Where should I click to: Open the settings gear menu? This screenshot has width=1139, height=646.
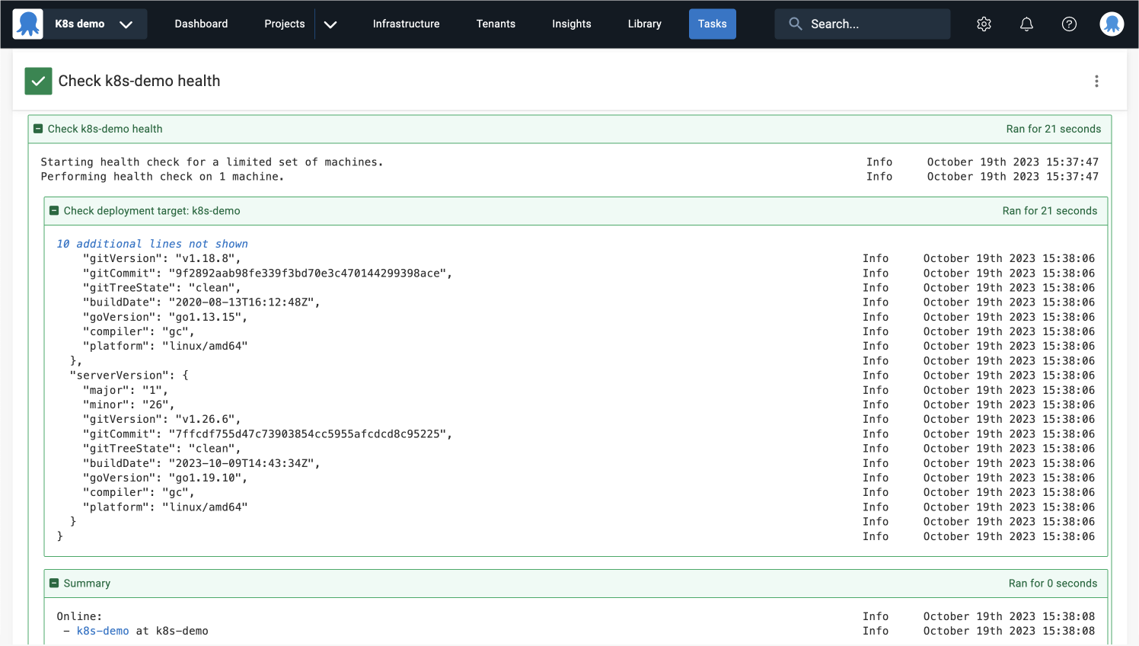point(984,24)
